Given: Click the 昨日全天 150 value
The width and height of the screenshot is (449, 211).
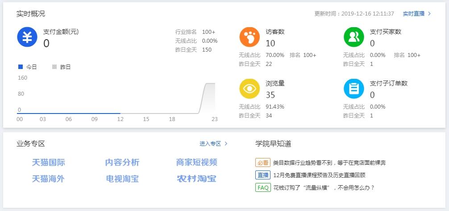Looking at the screenshot, I should pos(207,50).
